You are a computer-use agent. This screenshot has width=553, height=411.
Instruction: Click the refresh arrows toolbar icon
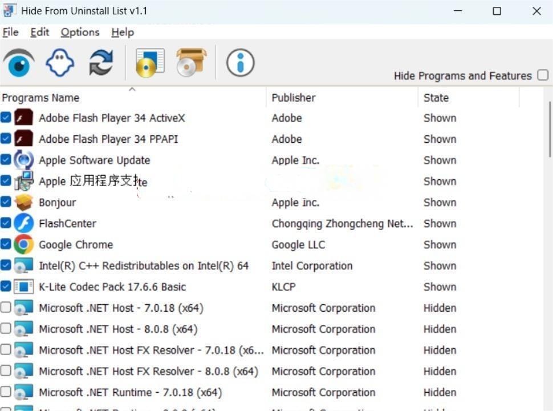point(101,63)
